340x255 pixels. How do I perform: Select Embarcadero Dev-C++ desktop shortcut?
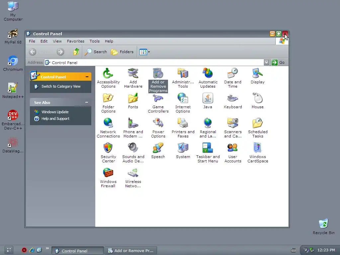click(x=13, y=120)
